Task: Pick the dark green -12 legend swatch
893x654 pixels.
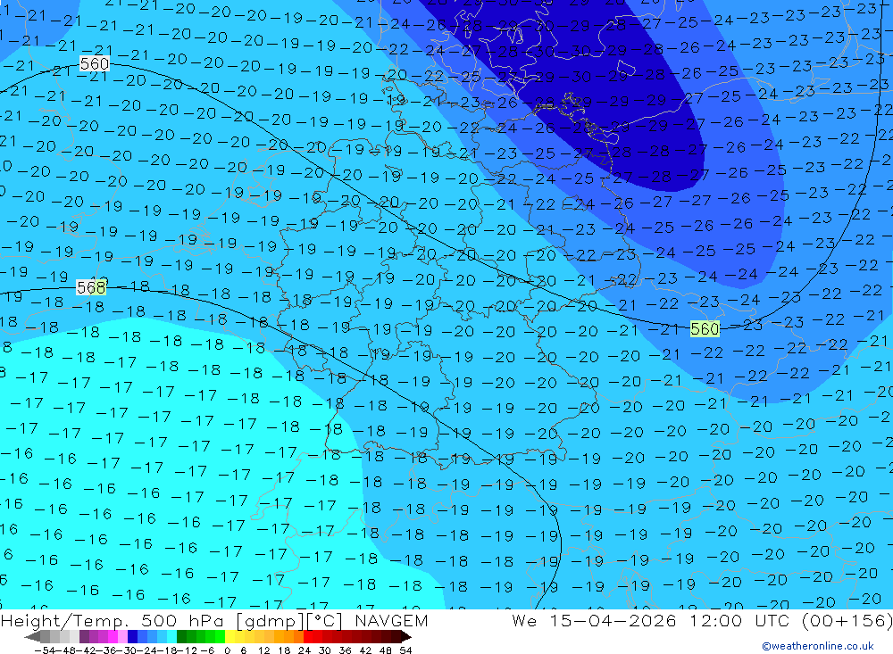Action: coord(181,637)
